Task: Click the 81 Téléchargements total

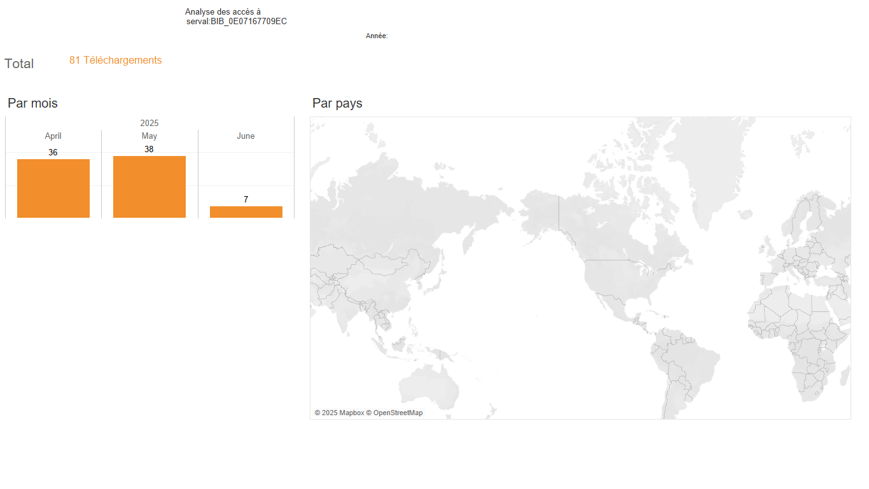Action: click(x=116, y=60)
